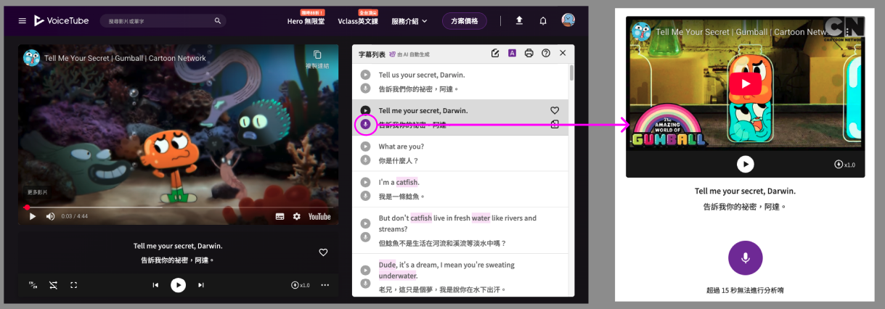Click the upload icon in top bar

(x=519, y=21)
